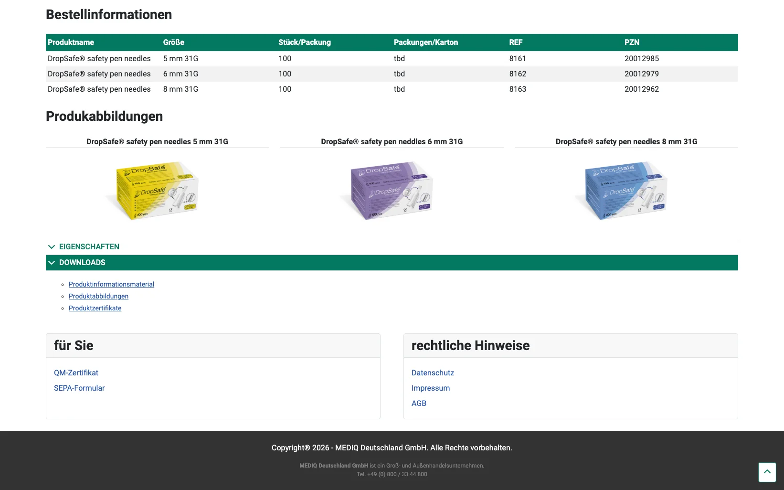This screenshot has width=784, height=490.
Task: Click product name in the REF 8163 row
Action: [x=99, y=89]
